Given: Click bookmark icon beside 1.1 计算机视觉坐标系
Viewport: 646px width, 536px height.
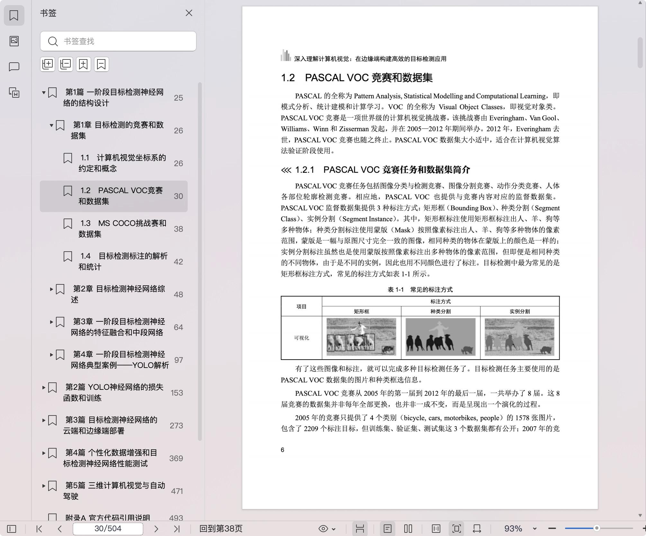Looking at the screenshot, I should [67, 158].
